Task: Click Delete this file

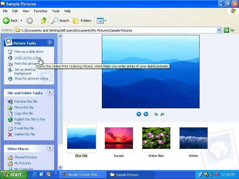Action: (x=24, y=134)
